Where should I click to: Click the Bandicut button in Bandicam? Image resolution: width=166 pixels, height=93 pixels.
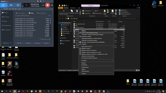click(7, 43)
